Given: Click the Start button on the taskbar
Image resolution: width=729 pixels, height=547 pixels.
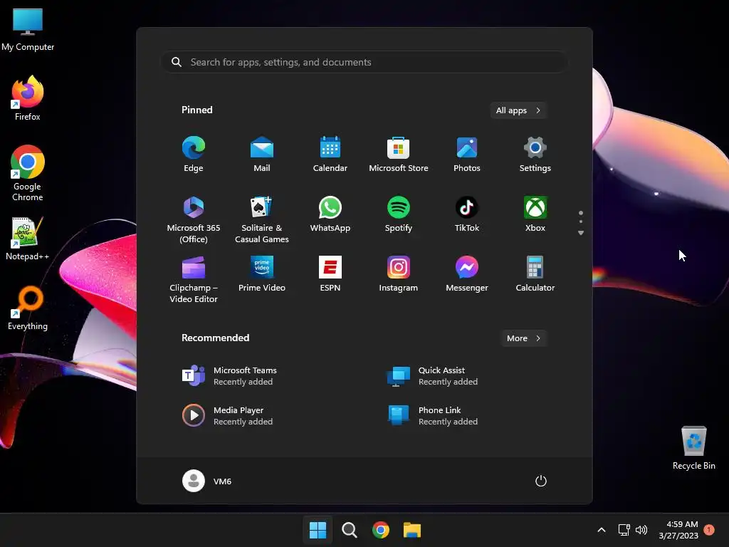Looking at the screenshot, I should tap(318, 530).
